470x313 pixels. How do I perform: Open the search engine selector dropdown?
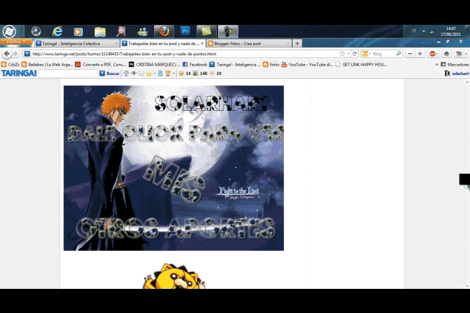(x=366, y=54)
